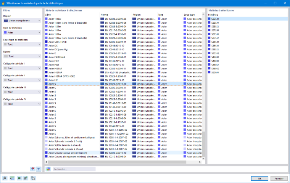Click the magnifier search icon in bottom toolbar
The image size is (290, 183).
tap(5, 178)
